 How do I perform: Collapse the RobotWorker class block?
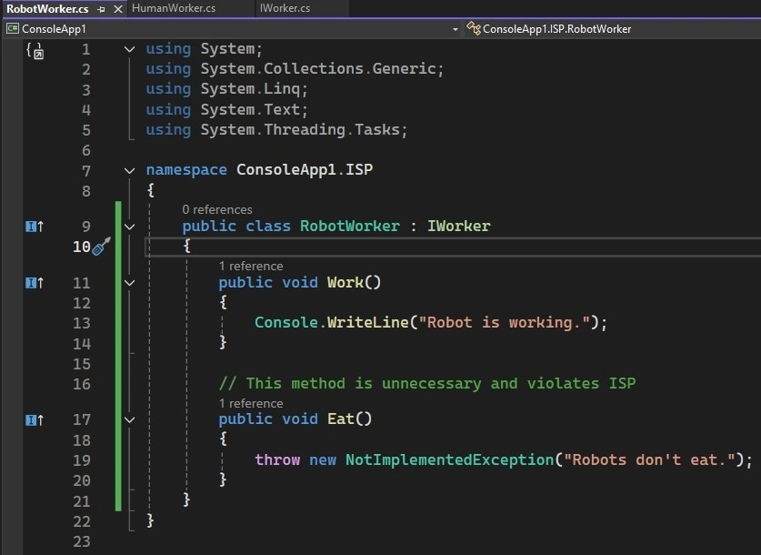(x=130, y=227)
